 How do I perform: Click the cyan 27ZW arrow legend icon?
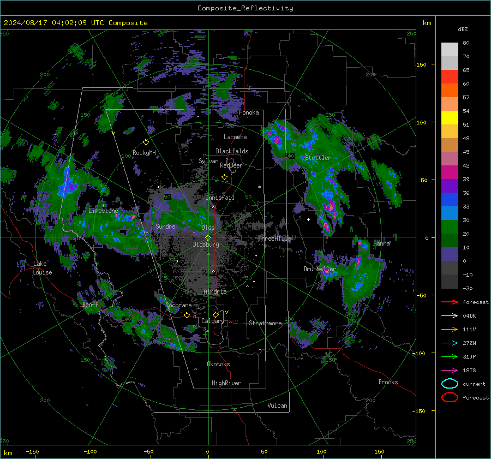click(450, 343)
